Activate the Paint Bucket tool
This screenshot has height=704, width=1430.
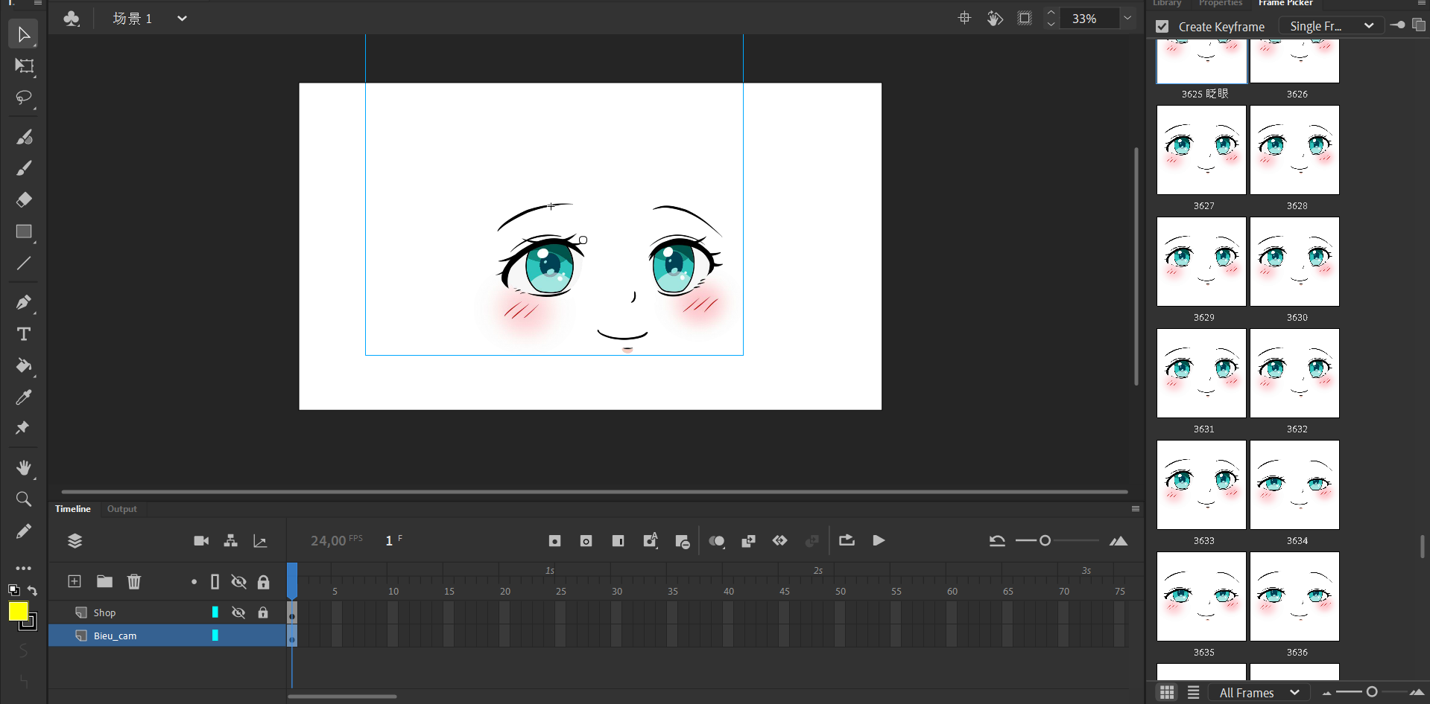click(24, 365)
